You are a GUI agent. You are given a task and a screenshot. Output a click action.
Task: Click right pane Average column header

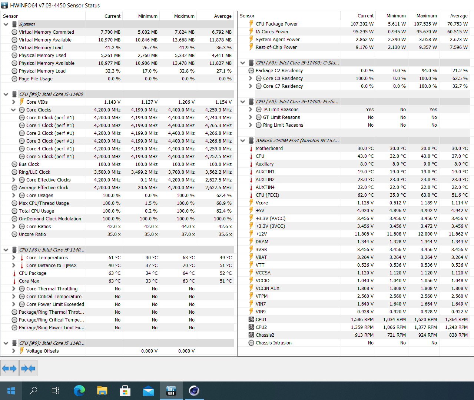point(454,16)
